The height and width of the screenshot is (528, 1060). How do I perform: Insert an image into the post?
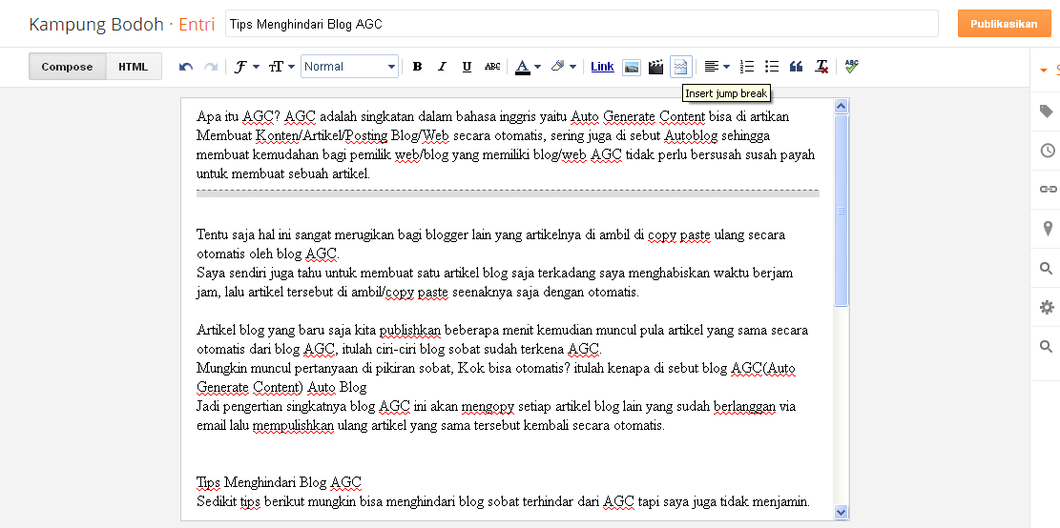coord(632,67)
